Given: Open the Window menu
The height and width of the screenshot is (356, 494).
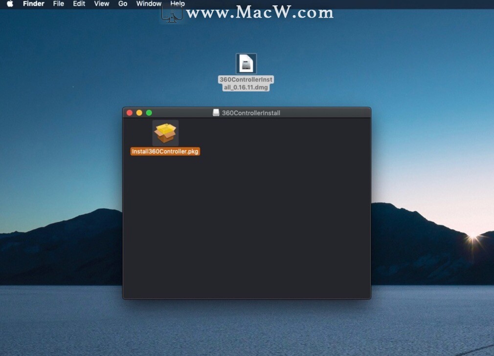Looking at the screenshot, I should [149, 4].
